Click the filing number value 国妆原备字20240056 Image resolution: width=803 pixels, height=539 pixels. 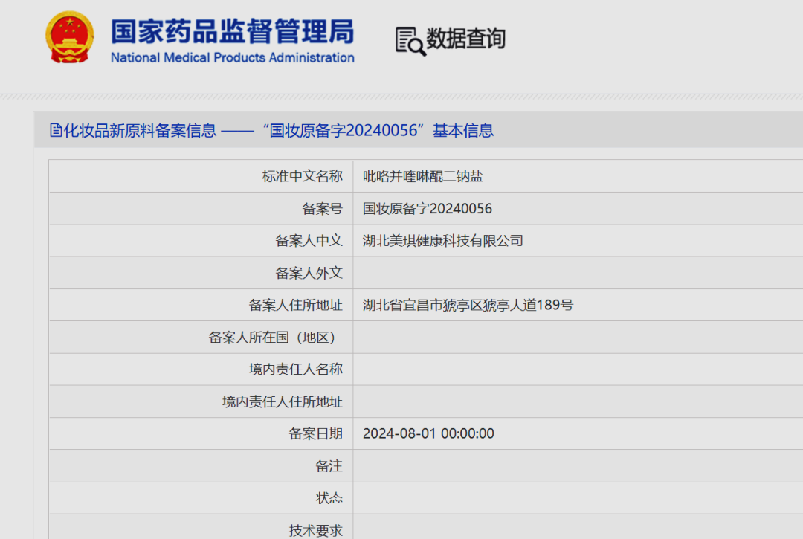coord(427,209)
